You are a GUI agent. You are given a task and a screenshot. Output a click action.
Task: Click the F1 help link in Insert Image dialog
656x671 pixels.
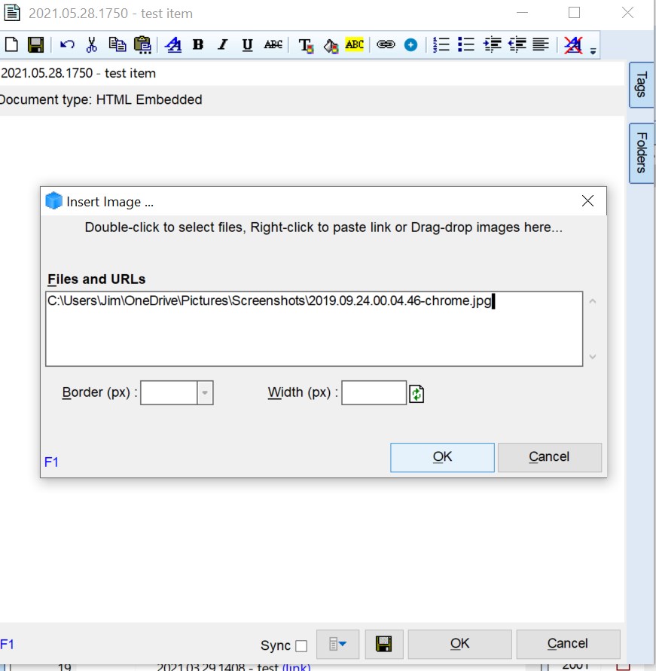(x=51, y=462)
